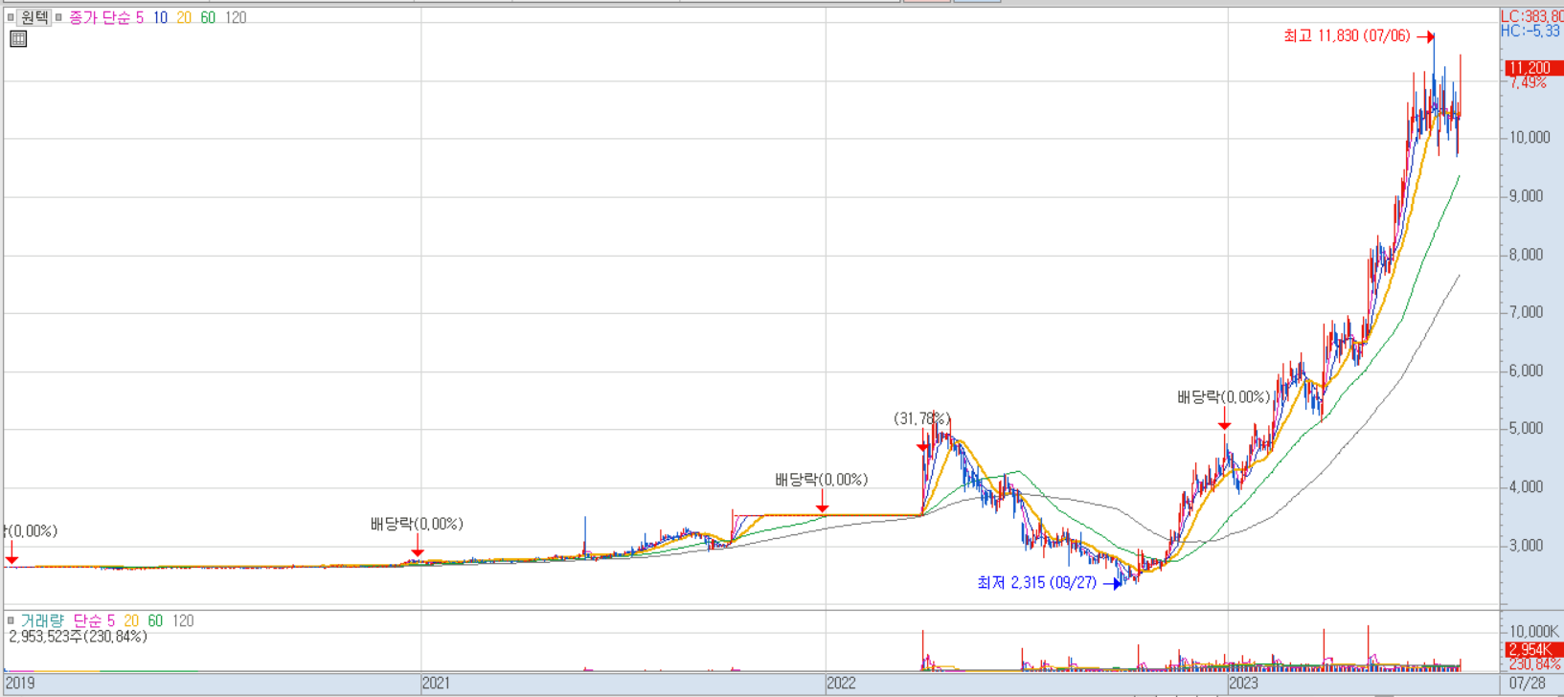1564x697 pixels.
Task: Click the LC:383,80 readout
Action: coord(1531,16)
